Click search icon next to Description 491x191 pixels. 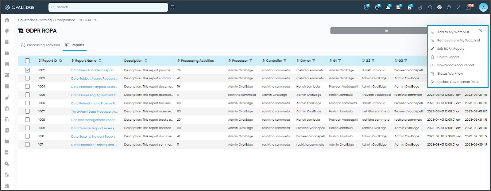(x=146, y=61)
